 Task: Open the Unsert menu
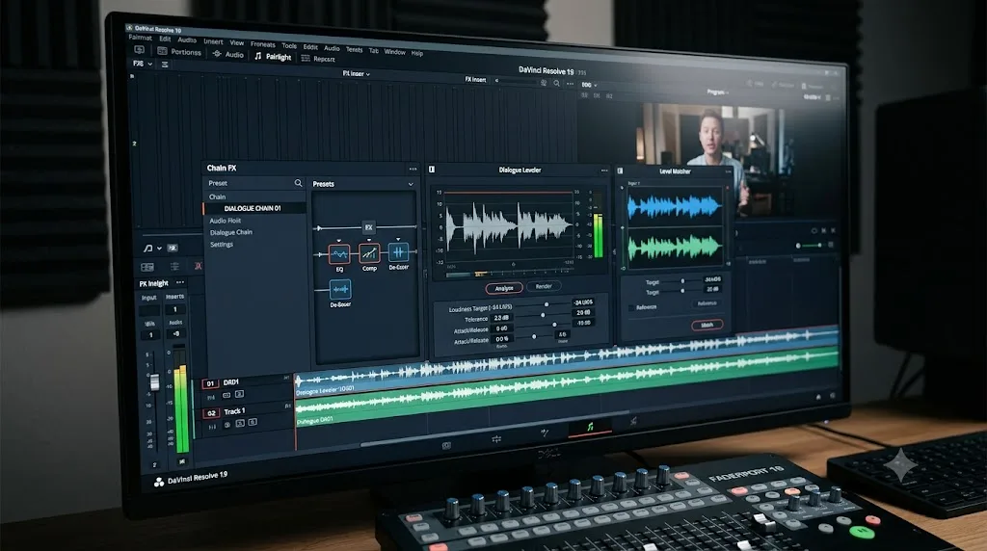[213, 41]
